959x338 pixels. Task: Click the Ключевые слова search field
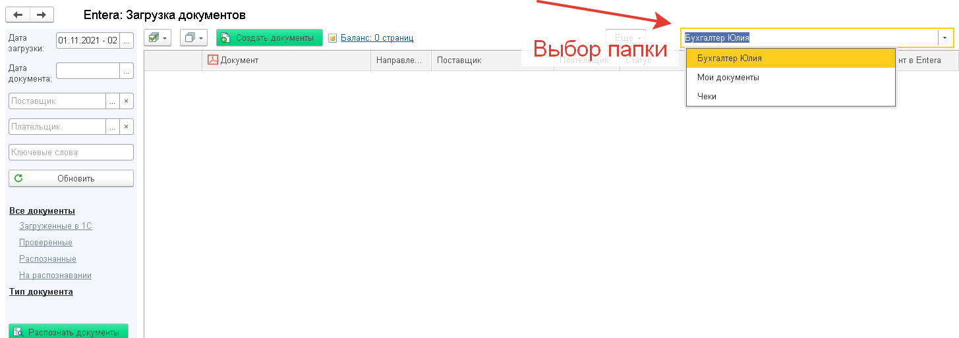(x=71, y=153)
